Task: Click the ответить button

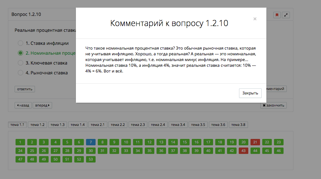Action: [x=25, y=89]
